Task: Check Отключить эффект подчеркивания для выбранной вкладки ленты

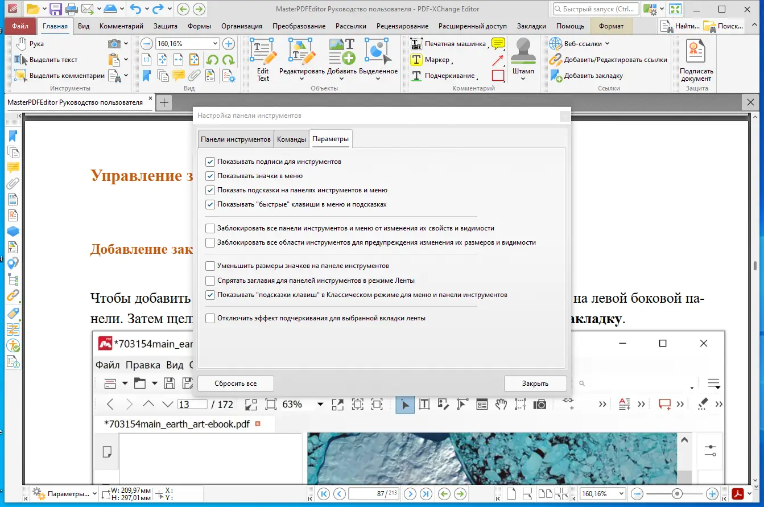Action: coord(210,318)
